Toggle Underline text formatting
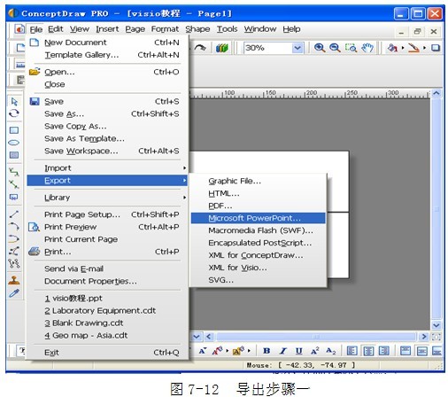This screenshot has height=397, width=448. tap(298, 351)
